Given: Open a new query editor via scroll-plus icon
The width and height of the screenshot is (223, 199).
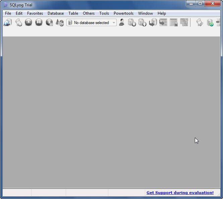Looking at the screenshot, I should coord(19,22).
